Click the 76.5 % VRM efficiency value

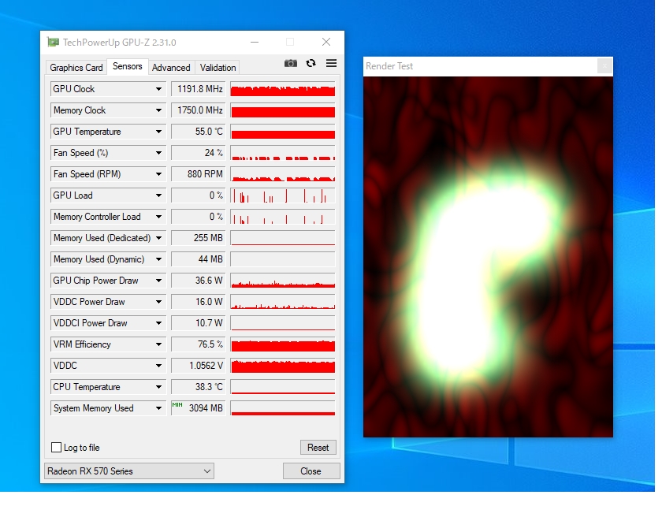[199, 344]
